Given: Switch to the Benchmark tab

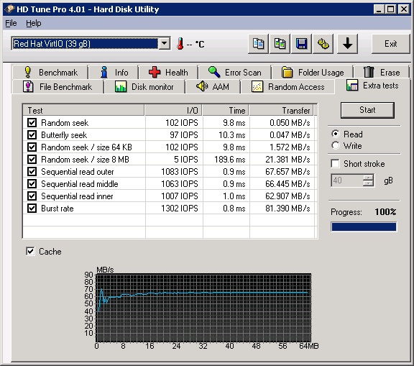Looking at the screenshot, I should 50,72.
